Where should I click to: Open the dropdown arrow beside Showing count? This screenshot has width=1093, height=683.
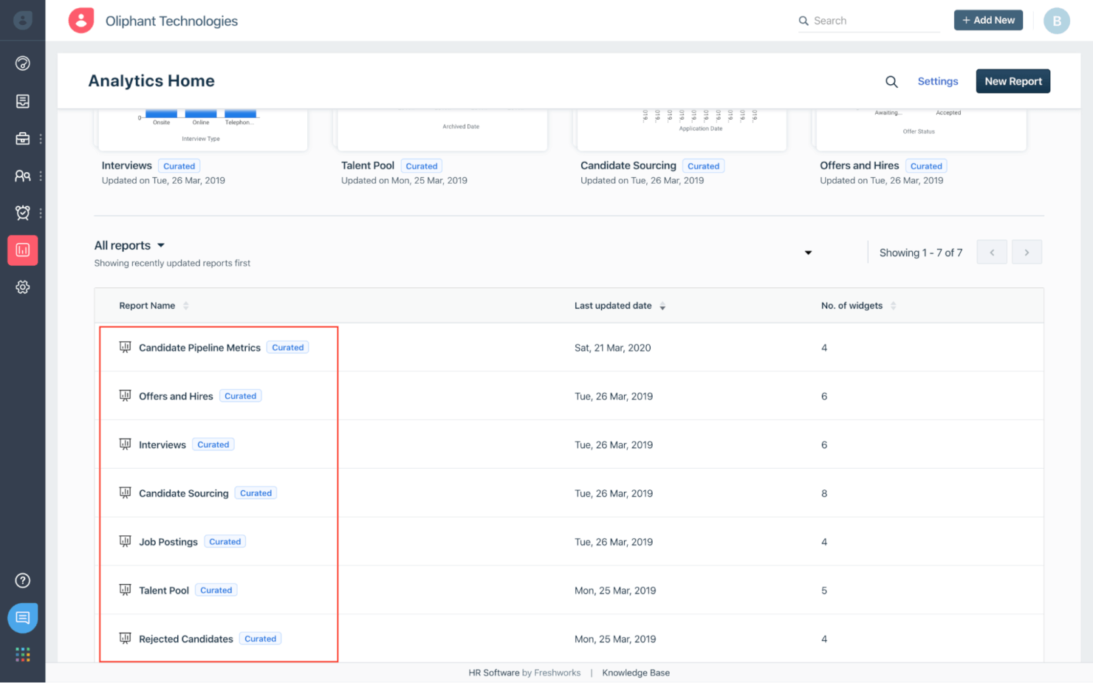pyautogui.click(x=808, y=253)
